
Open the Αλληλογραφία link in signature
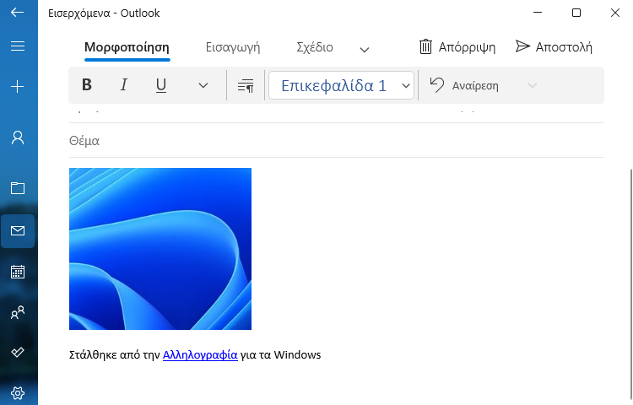pos(200,355)
